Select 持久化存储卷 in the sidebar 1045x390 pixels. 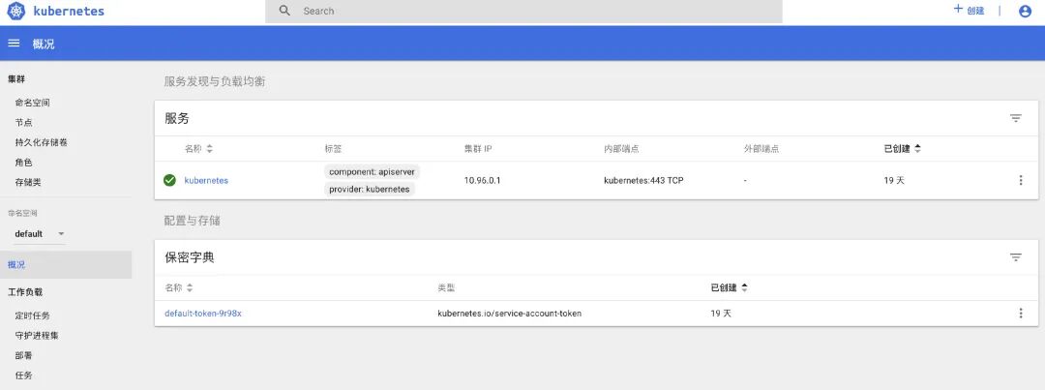[x=41, y=142]
